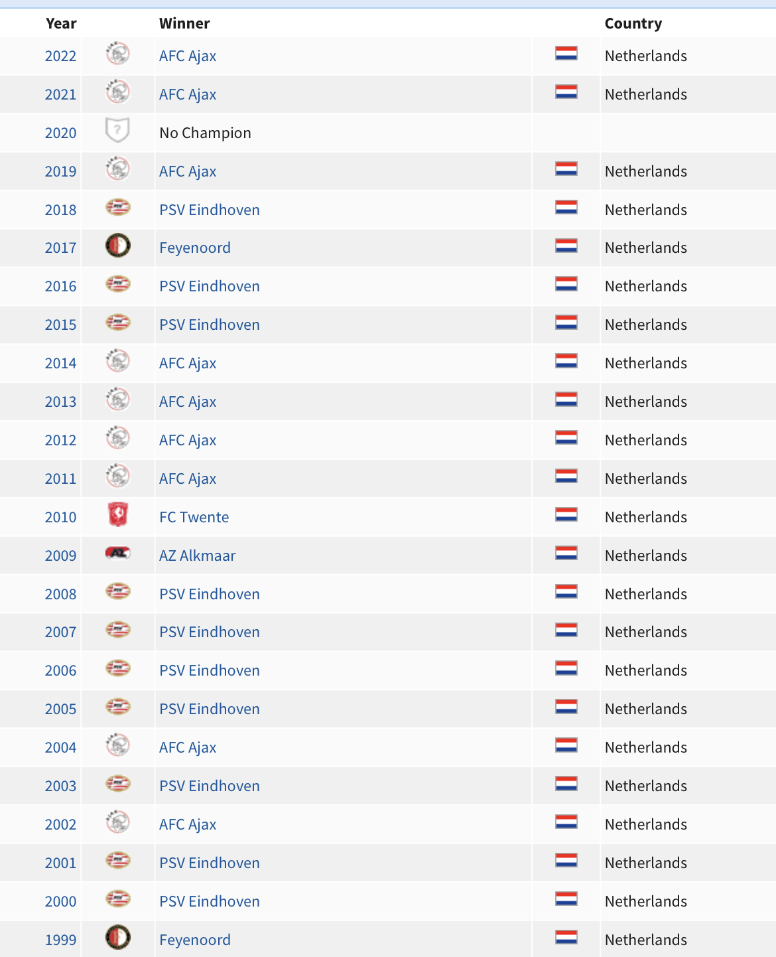Open AFC Ajax link in 2002 row

pyautogui.click(x=188, y=824)
